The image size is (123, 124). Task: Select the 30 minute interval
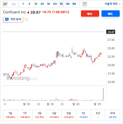tap(42, 4)
